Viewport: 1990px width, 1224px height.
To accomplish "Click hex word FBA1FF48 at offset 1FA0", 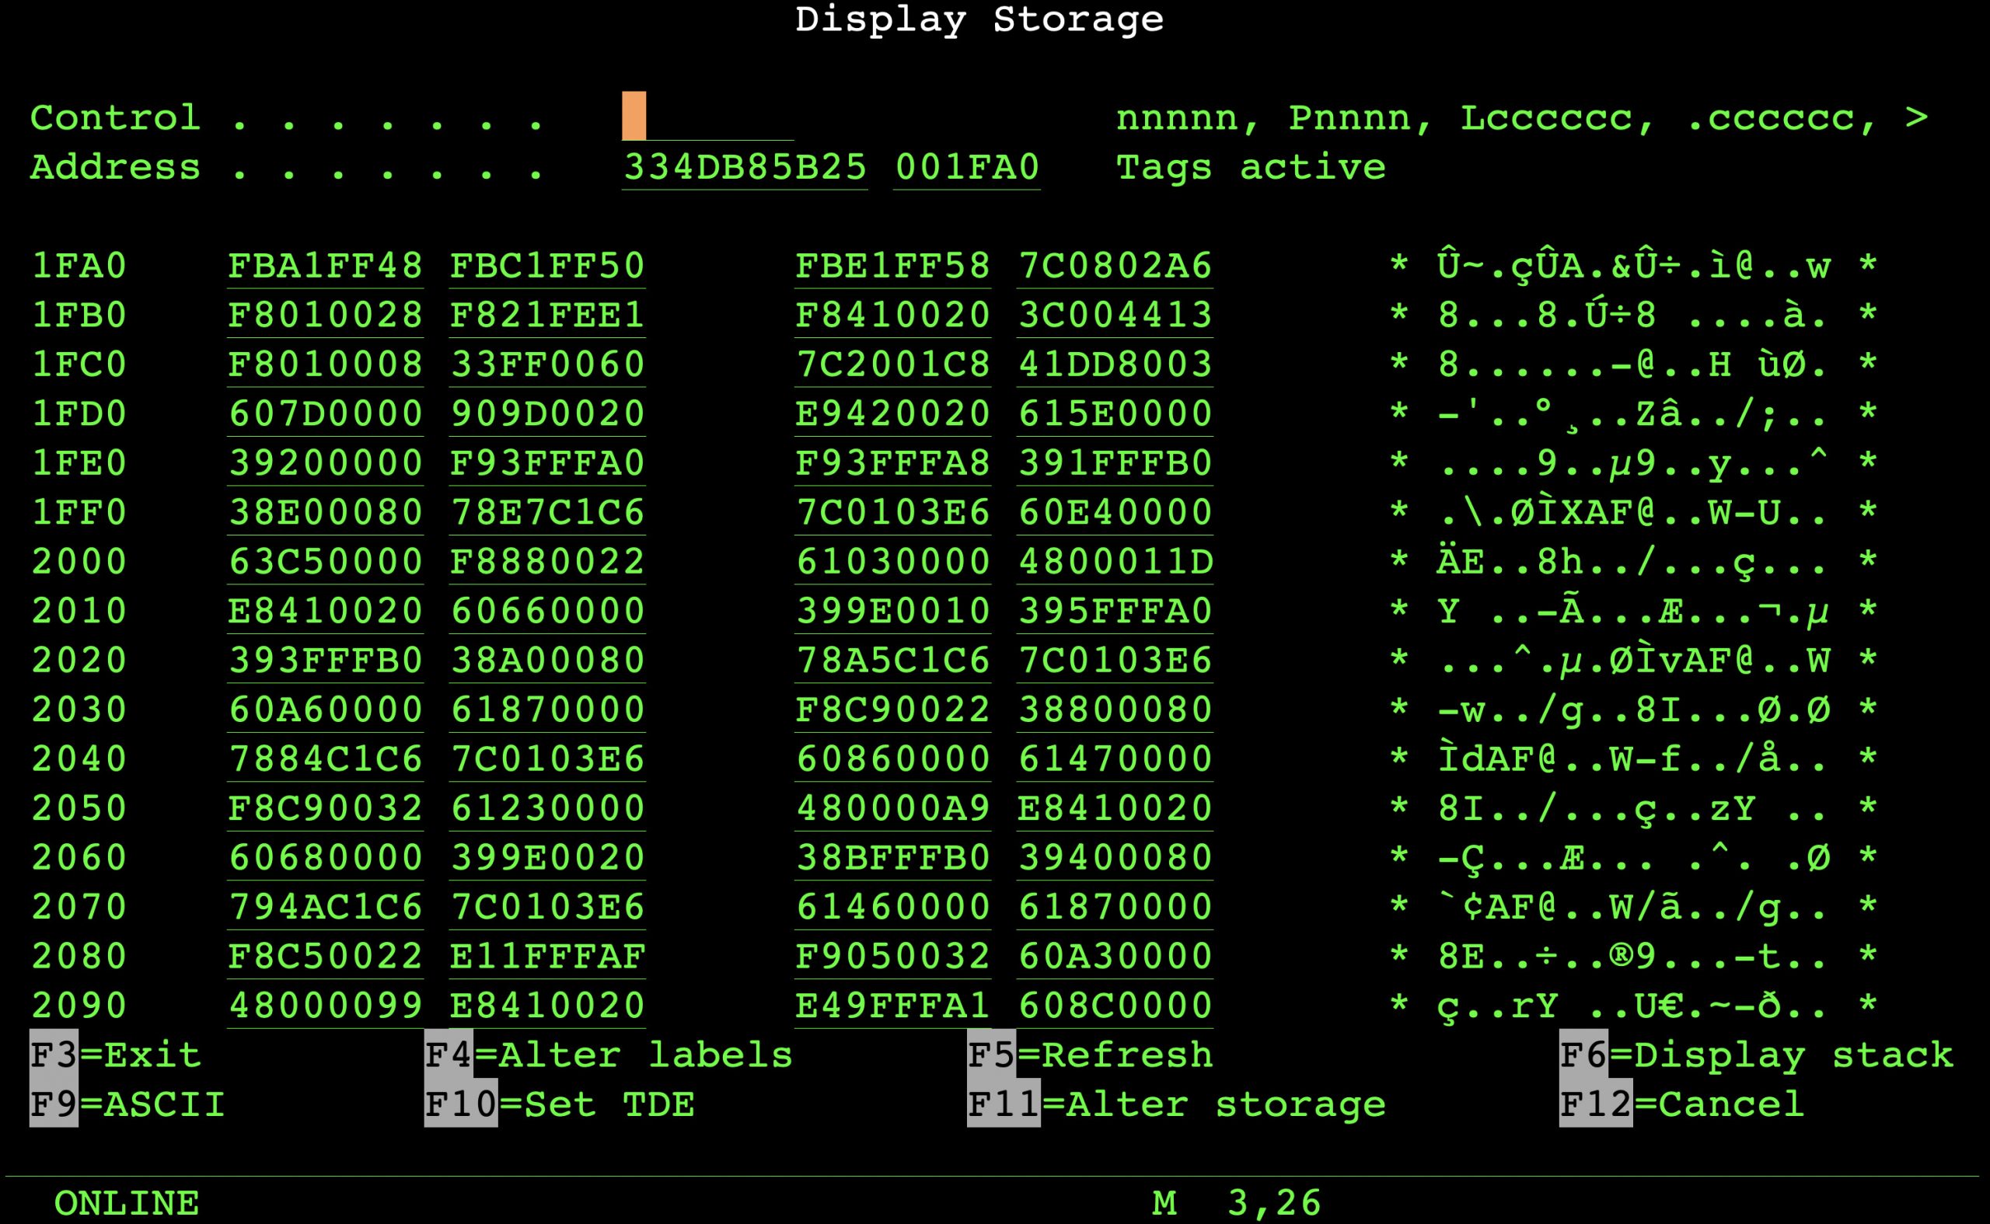I will (x=325, y=267).
